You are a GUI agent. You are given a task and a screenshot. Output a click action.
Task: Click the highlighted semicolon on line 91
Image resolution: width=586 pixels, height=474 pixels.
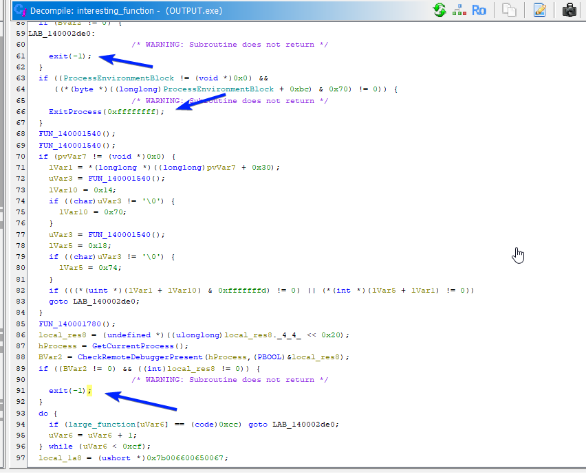tap(89, 391)
